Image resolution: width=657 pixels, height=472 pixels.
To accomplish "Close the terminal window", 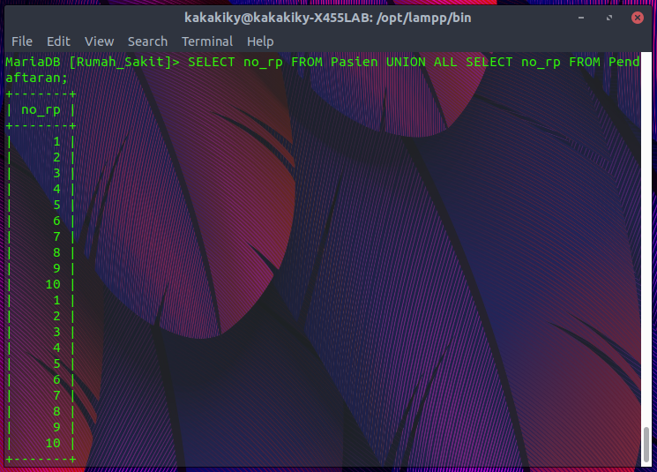I will click(x=638, y=18).
